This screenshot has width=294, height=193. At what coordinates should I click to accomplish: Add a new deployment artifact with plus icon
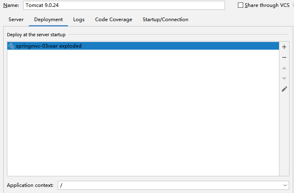tap(284, 47)
